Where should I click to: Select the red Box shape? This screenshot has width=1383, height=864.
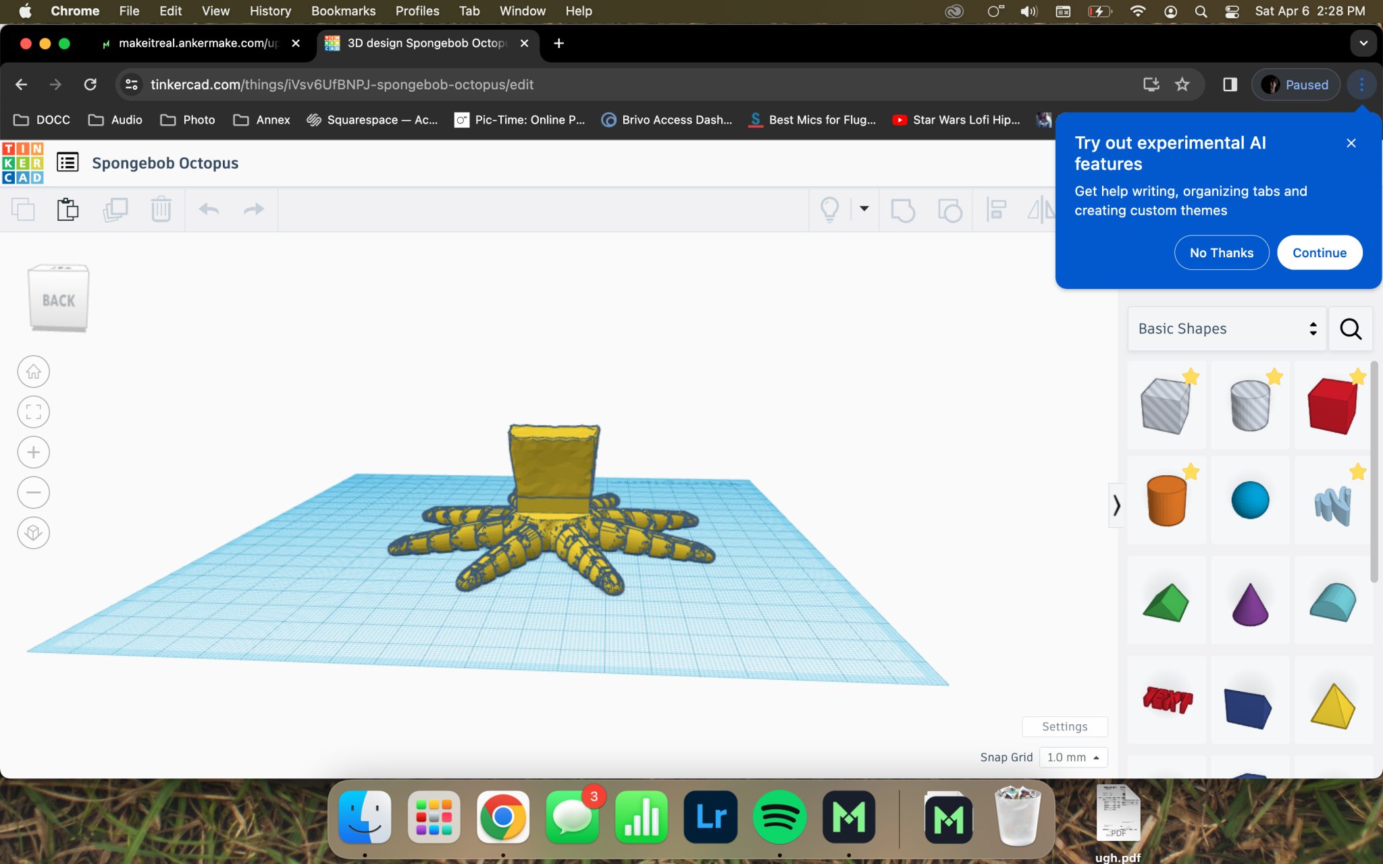click(1332, 406)
